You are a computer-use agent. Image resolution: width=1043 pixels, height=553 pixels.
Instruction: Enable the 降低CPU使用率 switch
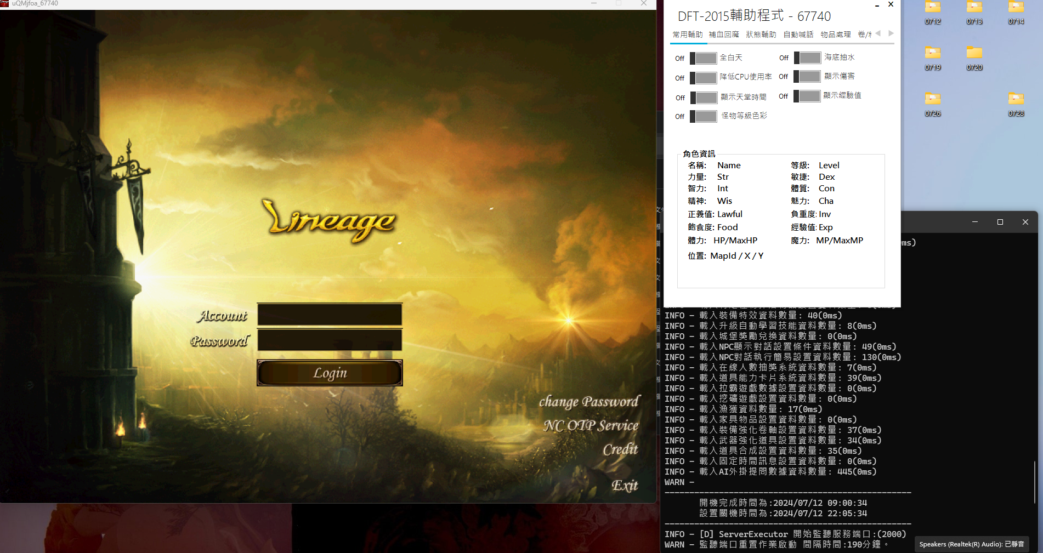coord(704,78)
